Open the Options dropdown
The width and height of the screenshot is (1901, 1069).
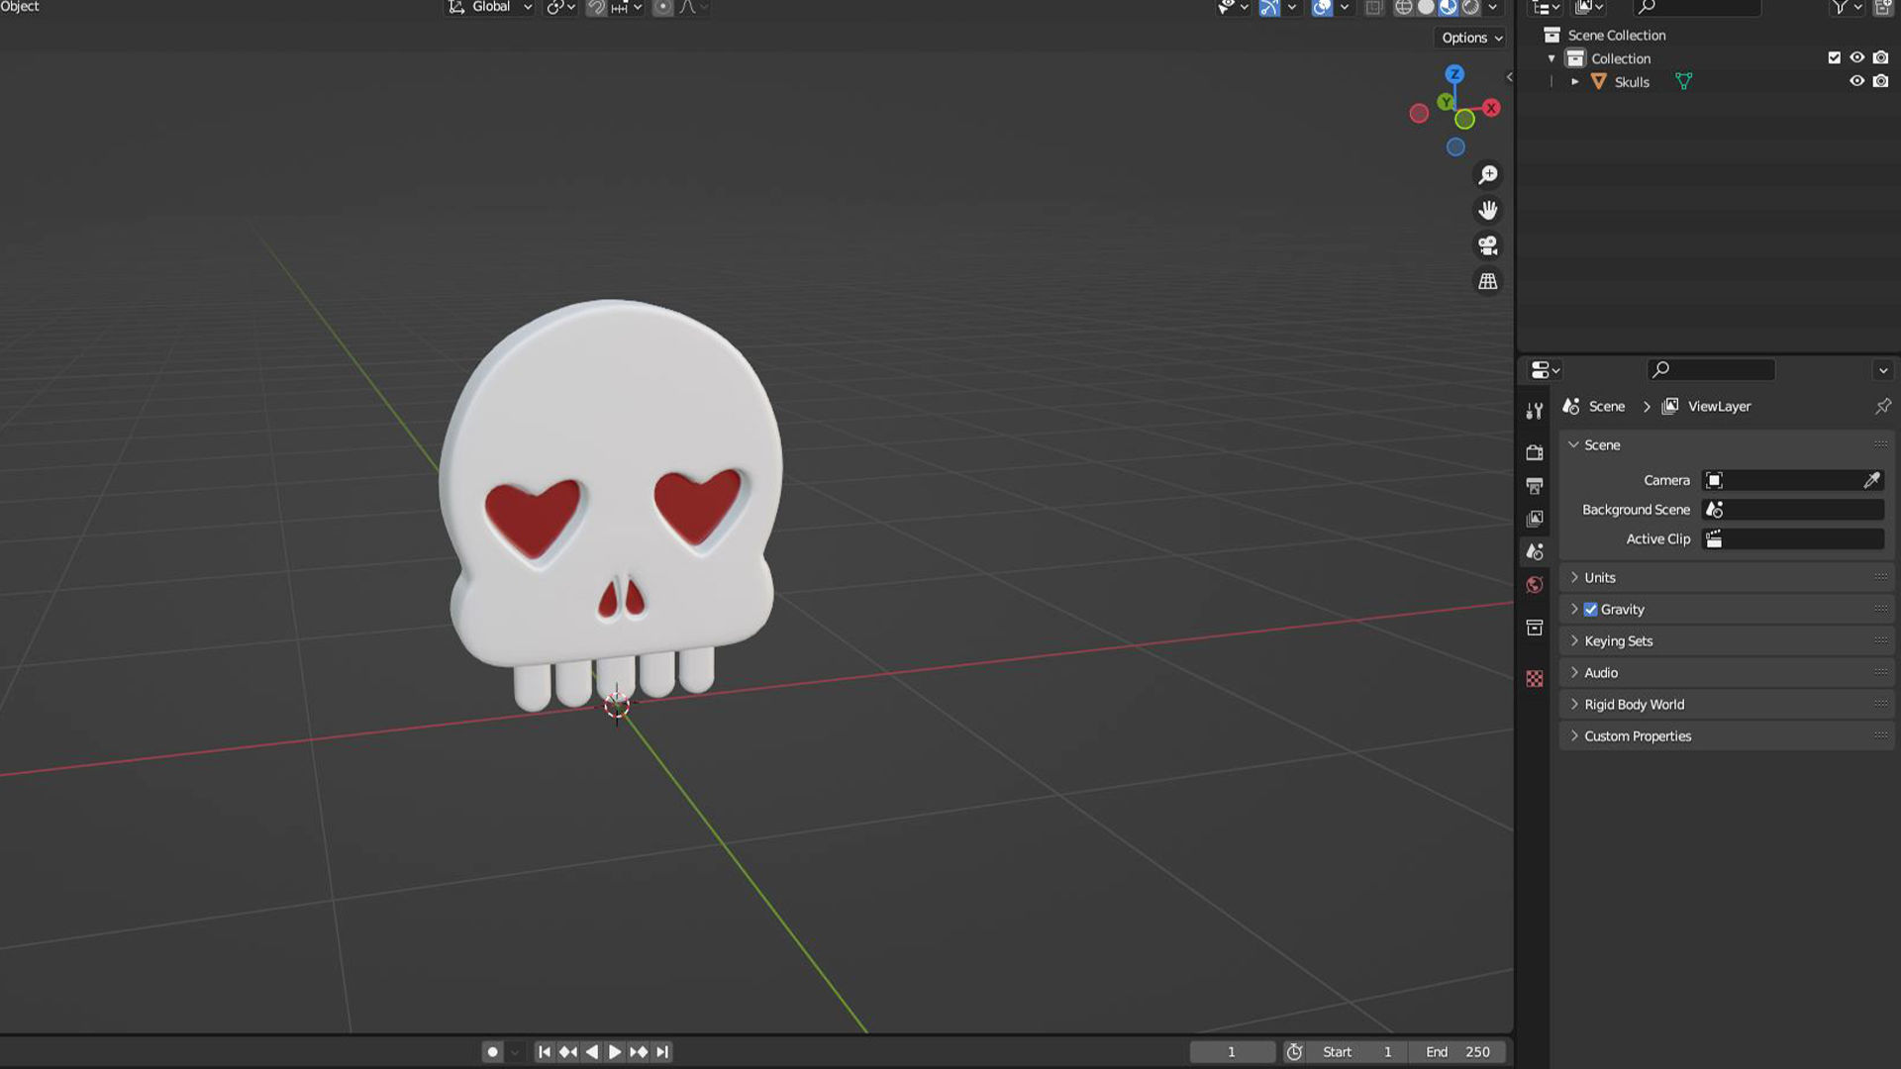click(x=1471, y=38)
